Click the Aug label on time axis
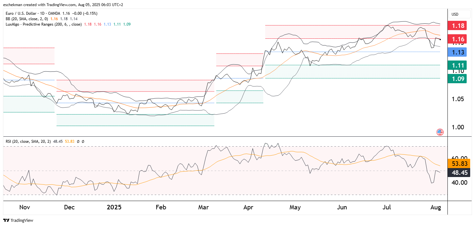This screenshot has height=226, width=475. [436, 207]
